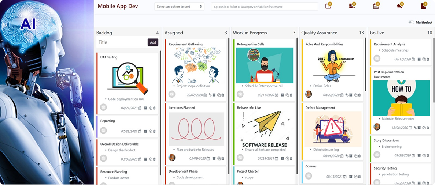The height and width of the screenshot is (185, 435).
Task: Open the Story Discussions card
Action: pos(386,140)
